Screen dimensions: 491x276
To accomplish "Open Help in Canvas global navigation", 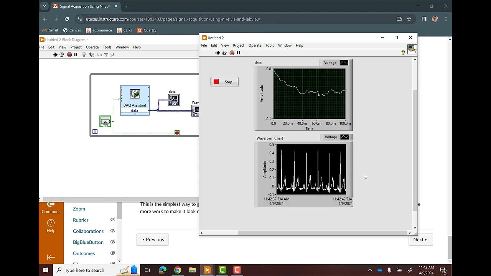I will point(51,226).
